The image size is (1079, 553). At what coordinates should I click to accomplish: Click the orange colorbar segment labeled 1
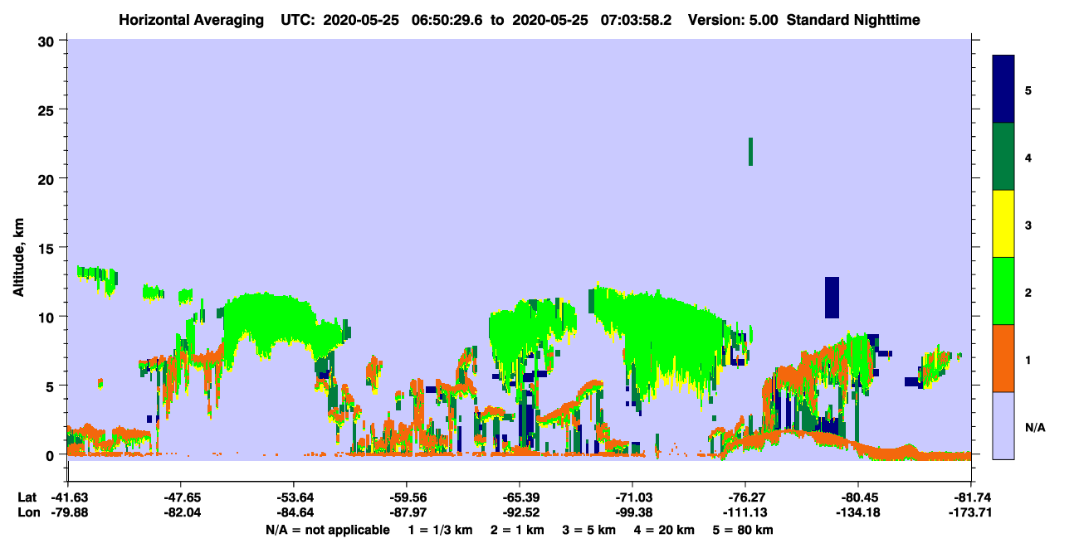click(x=1003, y=358)
